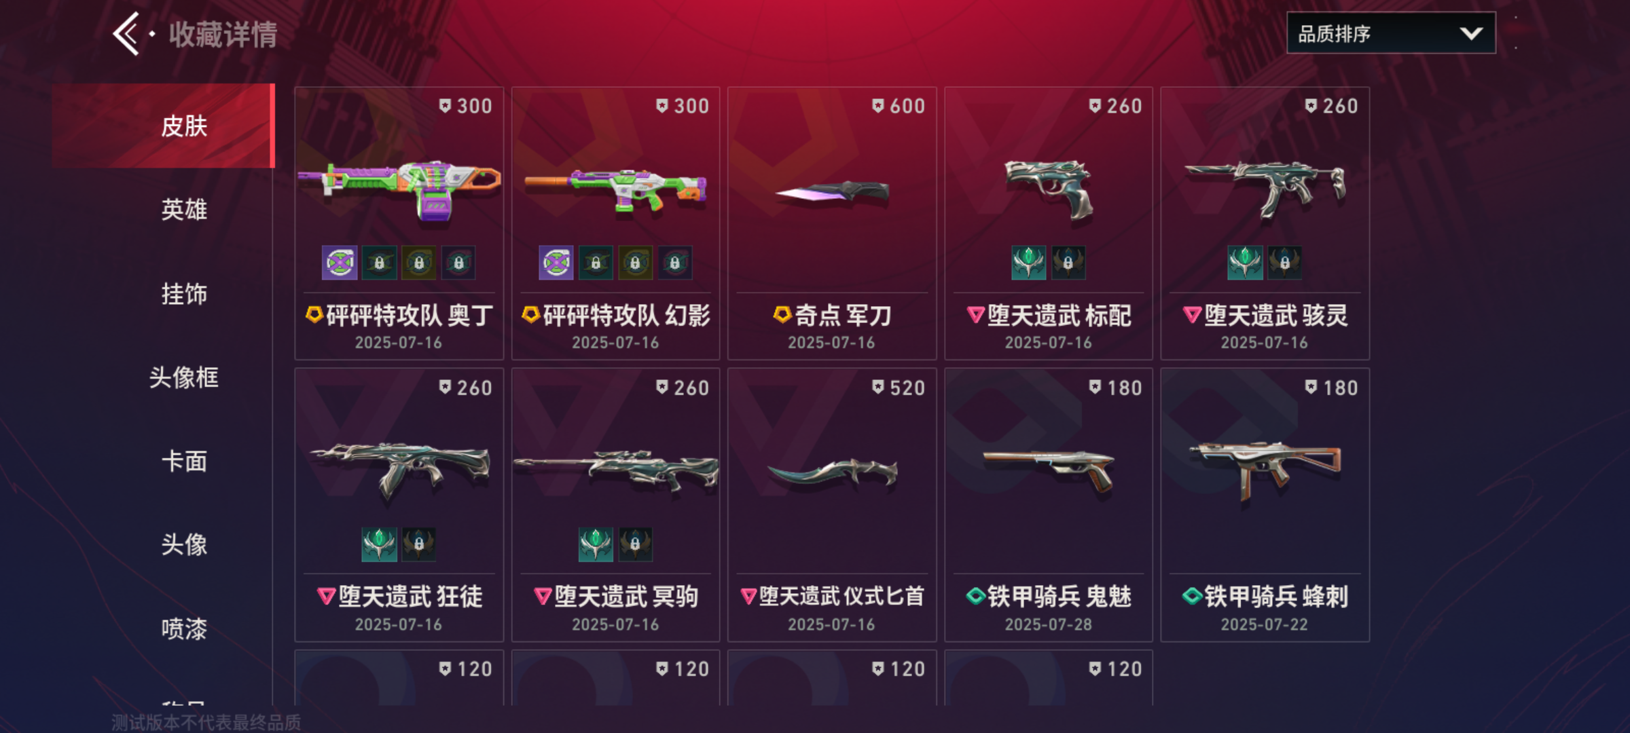Viewport: 1630px width, 733px height.
Task: Switch to the 英雄 tab
Action: pyautogui.click(x=184, y=210)
